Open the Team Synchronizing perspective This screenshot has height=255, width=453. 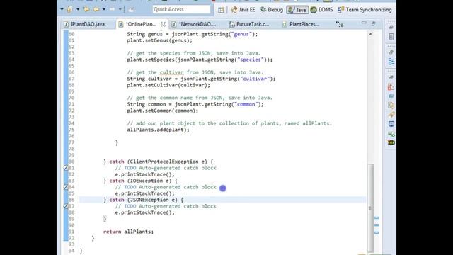coord(365,10)
